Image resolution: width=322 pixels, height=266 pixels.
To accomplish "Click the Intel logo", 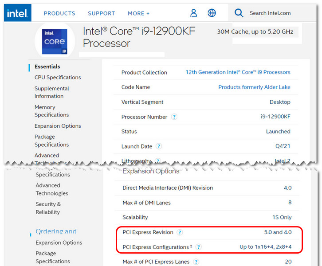I will 17,13.
